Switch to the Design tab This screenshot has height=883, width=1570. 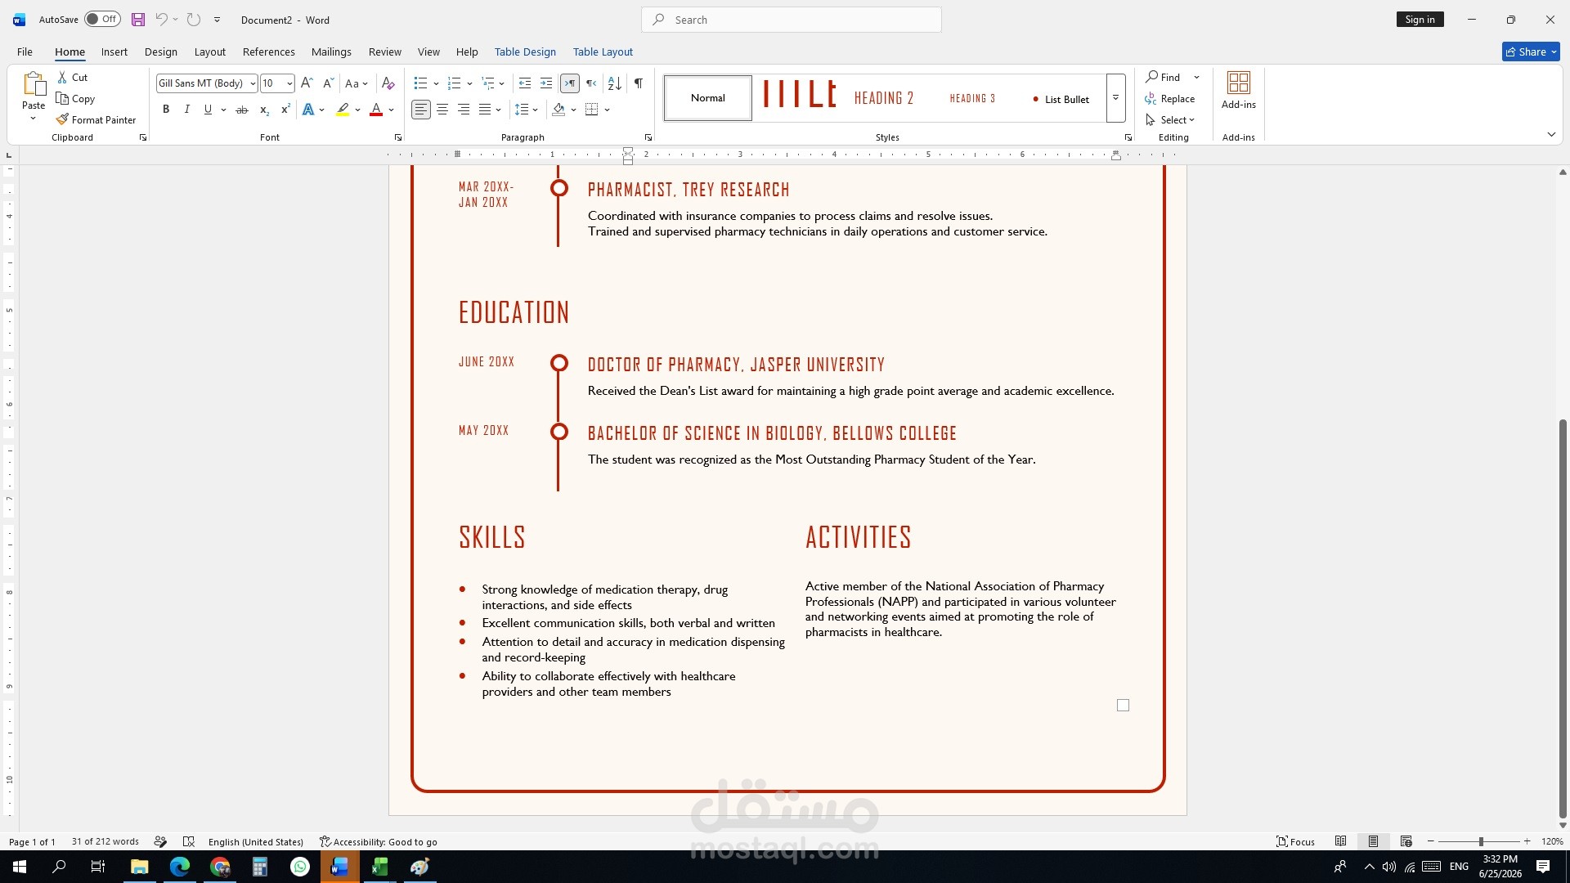(161, 52)
